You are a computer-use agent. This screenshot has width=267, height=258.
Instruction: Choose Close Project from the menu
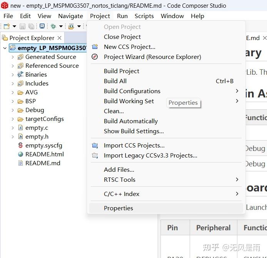(x=166, y=37)
